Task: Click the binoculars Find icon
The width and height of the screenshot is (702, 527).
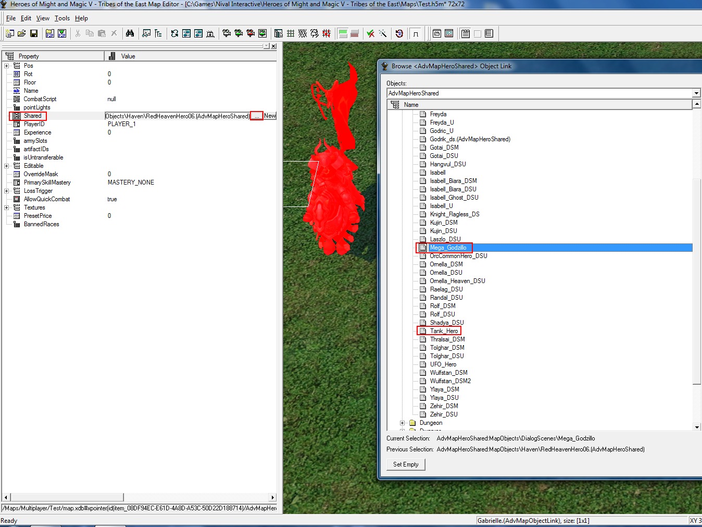Action: (x=130, y=33)
